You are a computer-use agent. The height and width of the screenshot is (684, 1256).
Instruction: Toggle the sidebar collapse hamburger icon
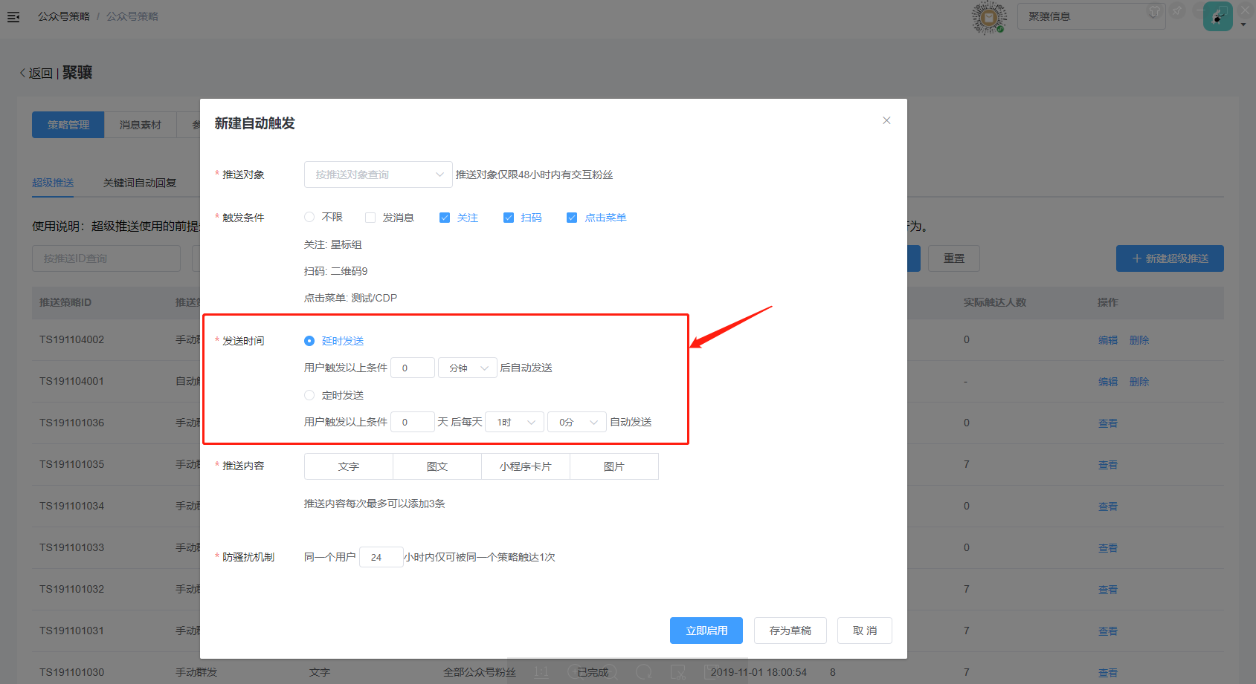point(13,16)
